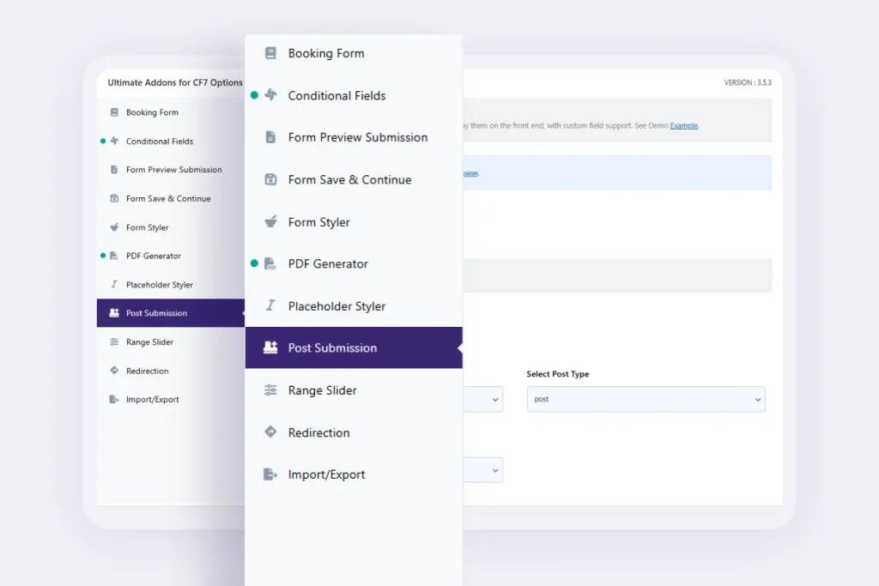Click Redirection icon in small sidebar
This screenshot has width=879, height=586.
click(x=114, y=371)
